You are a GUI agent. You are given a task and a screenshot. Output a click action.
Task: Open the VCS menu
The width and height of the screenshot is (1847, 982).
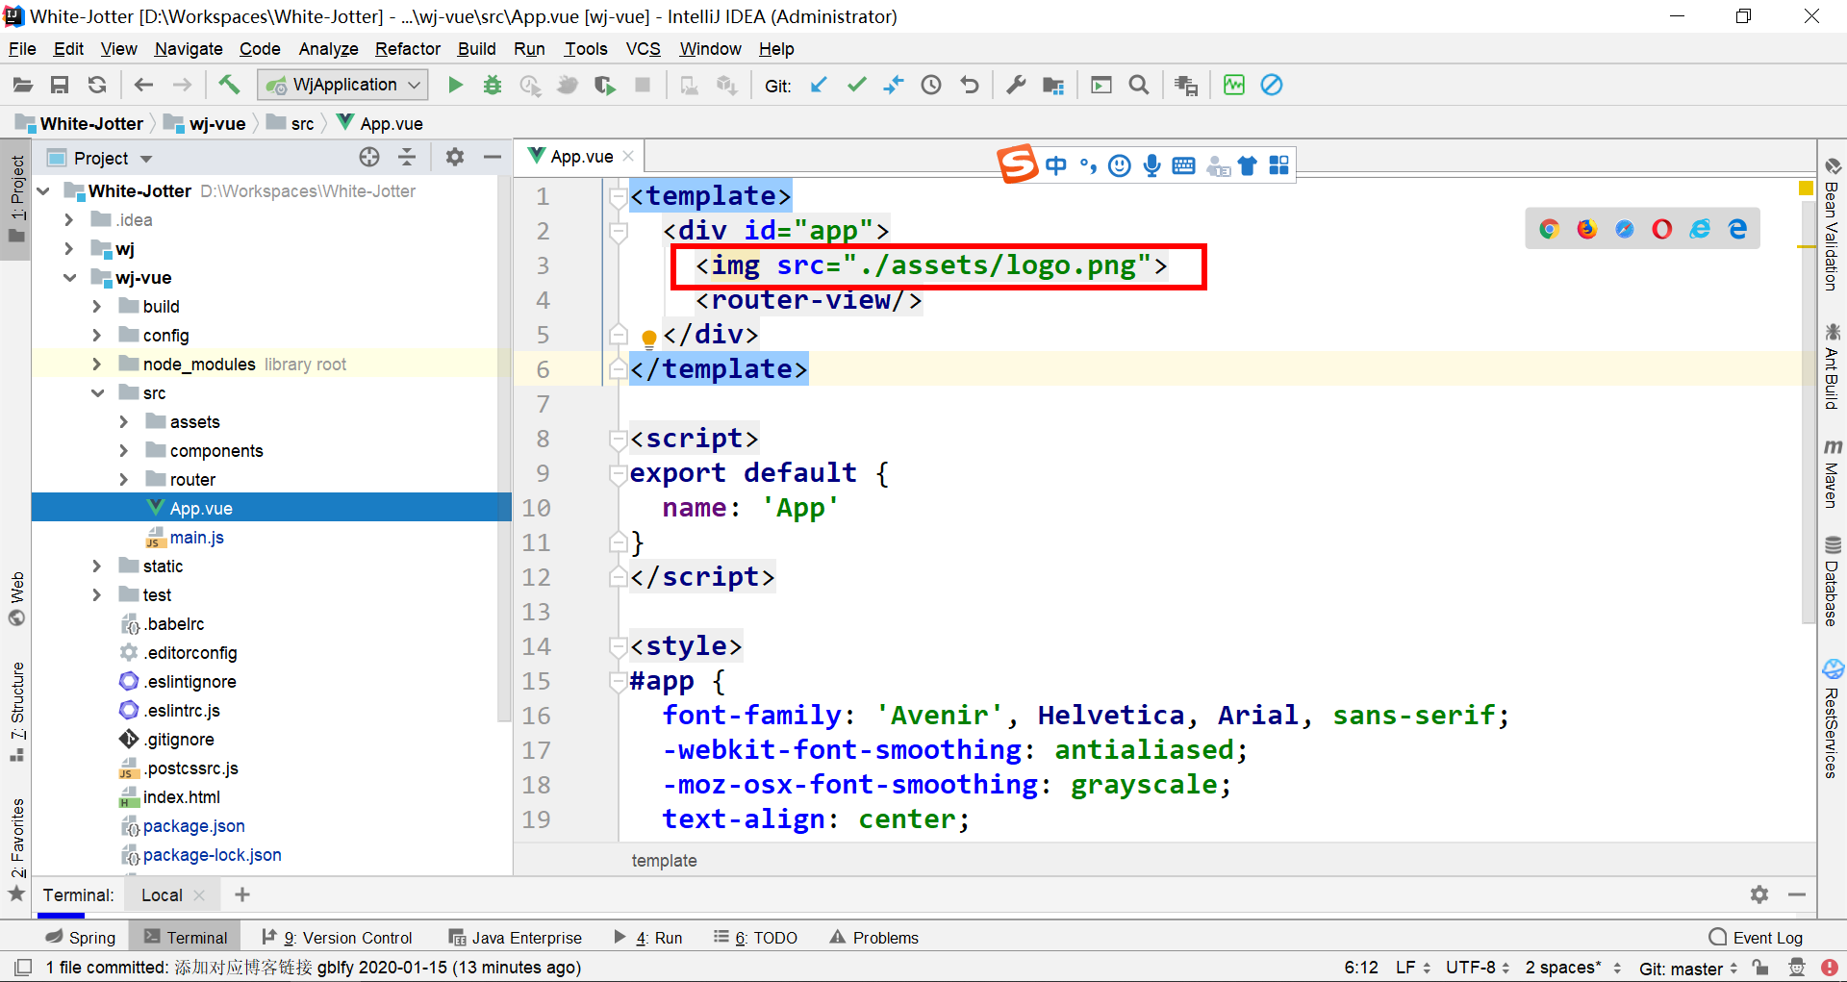643,49
